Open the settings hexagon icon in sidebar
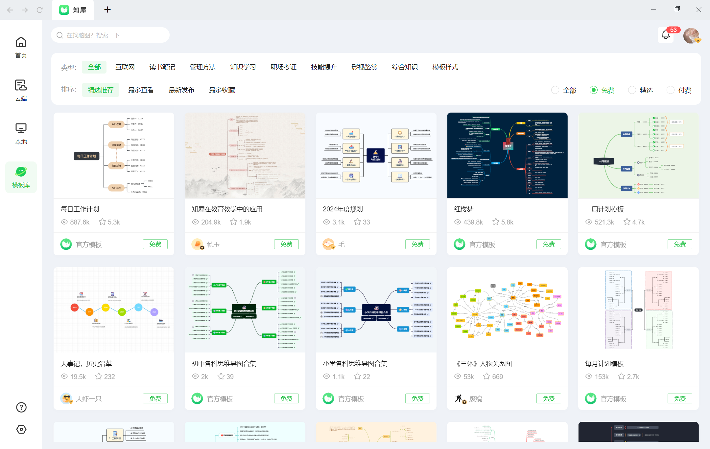Viewport: 710px width, 449px height. tap(21, 429)
